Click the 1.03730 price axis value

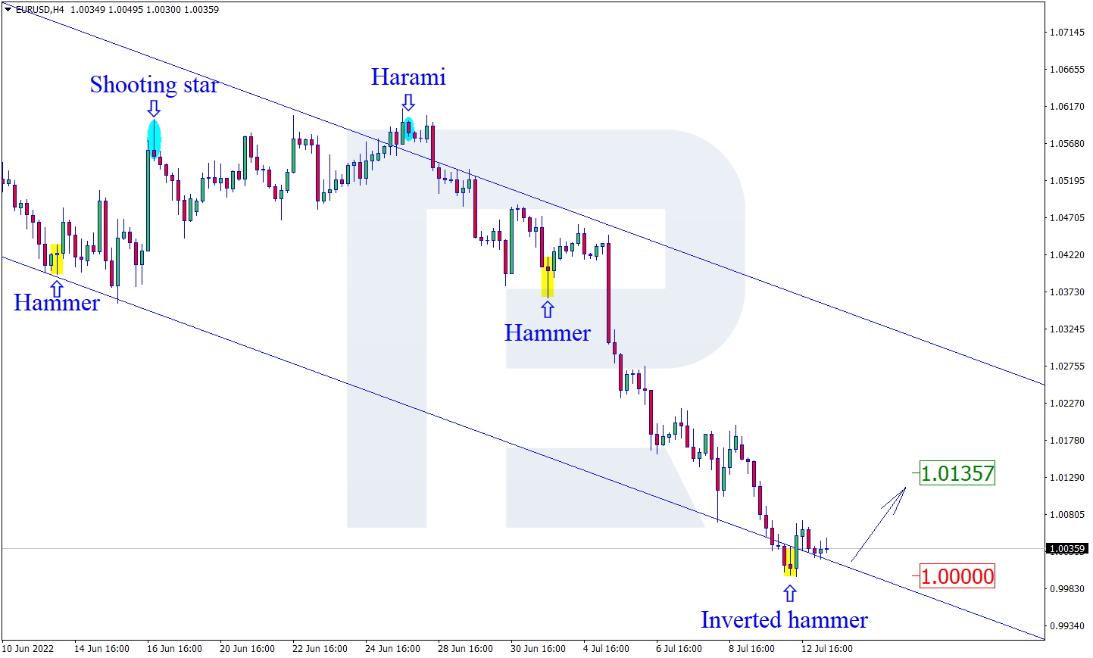(x=1066, y=292)
